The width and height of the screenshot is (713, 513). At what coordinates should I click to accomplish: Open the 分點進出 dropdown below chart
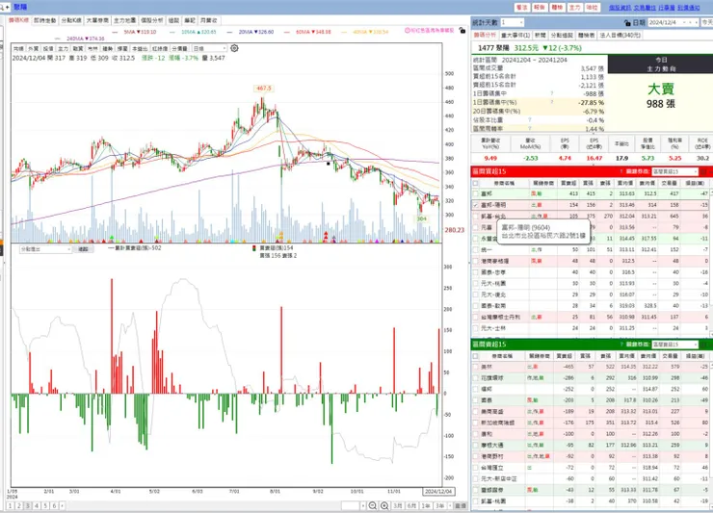(x=46, y=249)
